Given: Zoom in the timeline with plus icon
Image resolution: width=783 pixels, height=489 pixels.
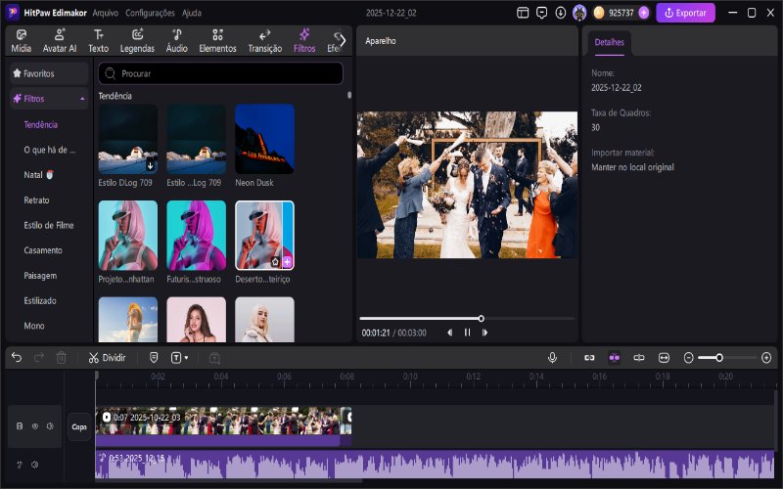Looking at the screenshot, I should coord(766,358).
